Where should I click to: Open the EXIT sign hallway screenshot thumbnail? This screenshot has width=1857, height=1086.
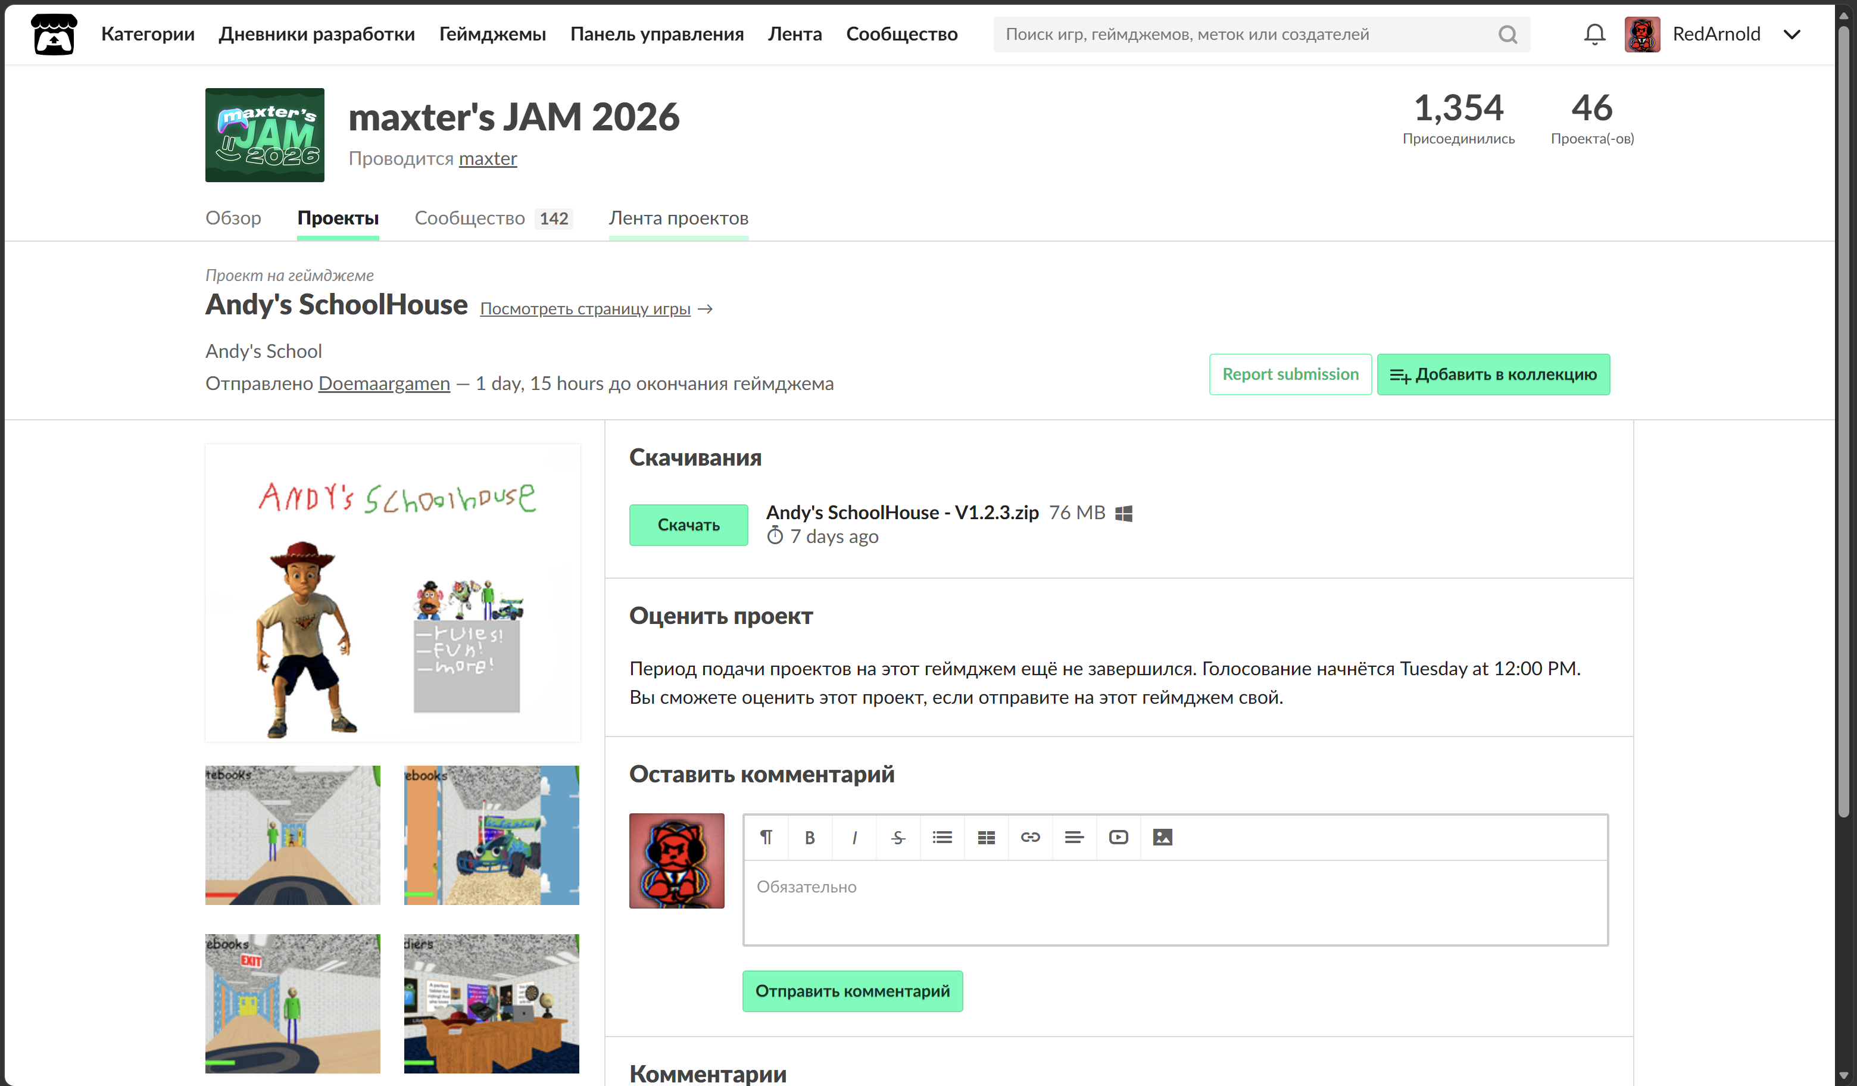pyautogui.click(x=292, y=1003)
